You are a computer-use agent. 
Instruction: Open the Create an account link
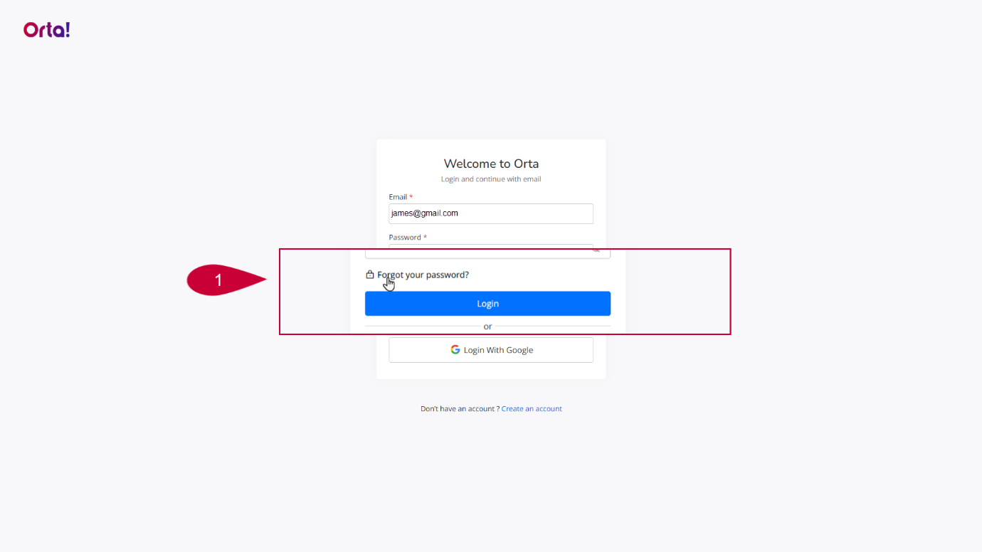click(532, 409)
